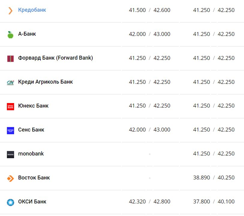244x216 pixels.
Task: Click the red Юнекс Банк logo
Action: click(10, 106)
